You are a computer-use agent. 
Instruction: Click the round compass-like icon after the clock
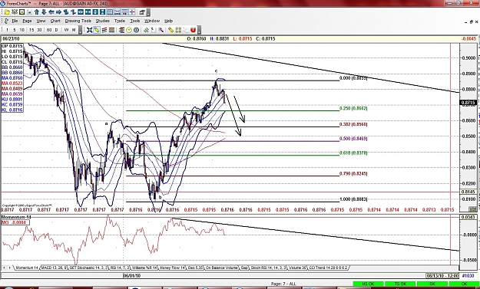click(136, 30)
